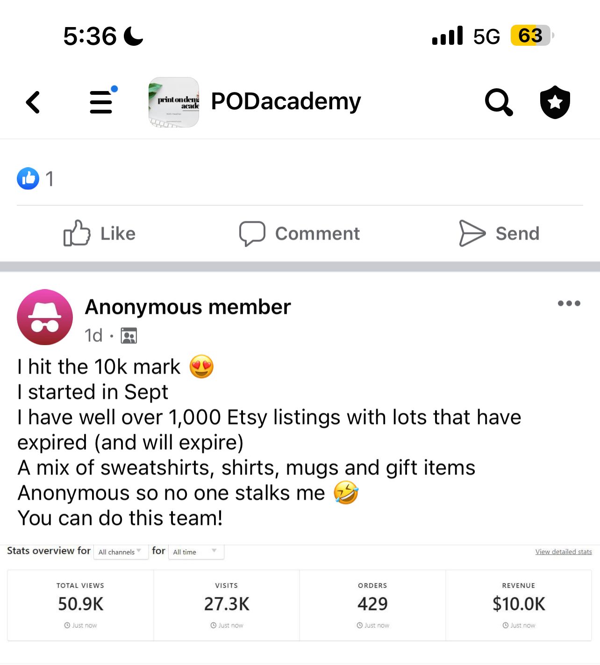Tap the group audience icon beside 1d
The height and width of the screenshot is (665, 600).
pos(129,335)
